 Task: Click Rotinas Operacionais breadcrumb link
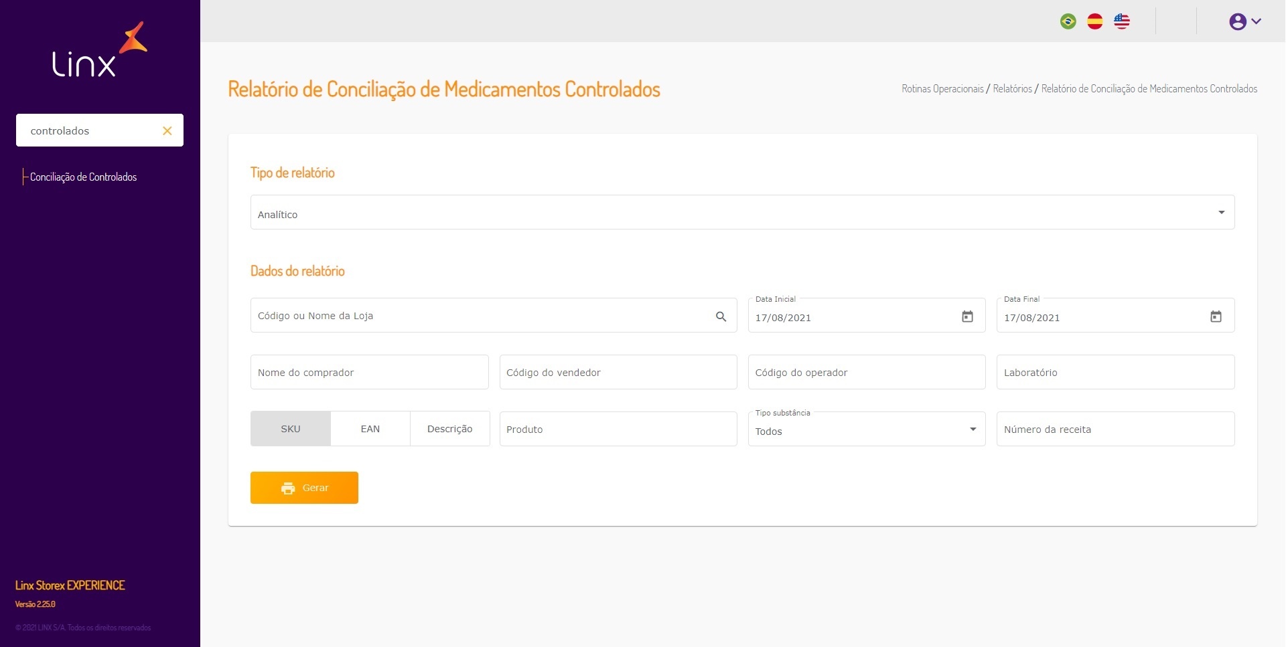pos(942,89)
